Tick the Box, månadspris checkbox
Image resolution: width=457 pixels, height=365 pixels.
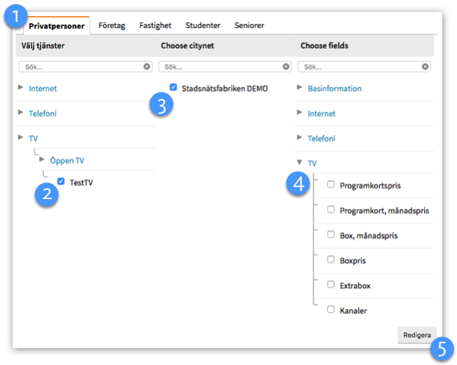click(331, 235)
